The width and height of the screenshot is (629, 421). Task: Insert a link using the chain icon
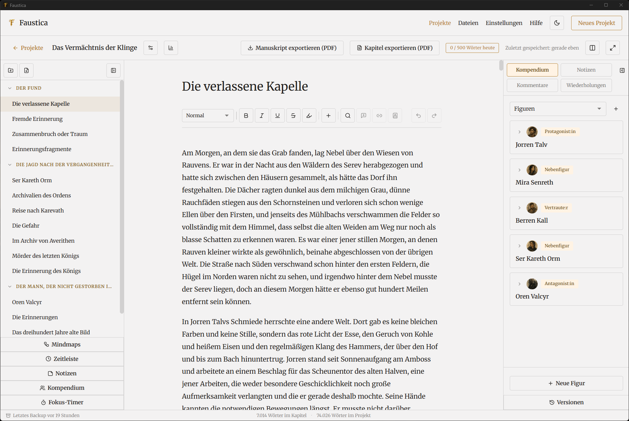tap(379, 116)
